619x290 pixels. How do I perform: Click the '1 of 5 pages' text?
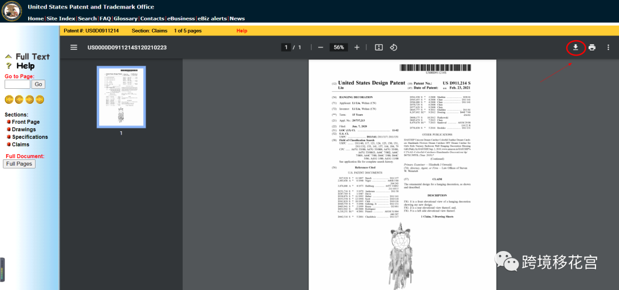(187, 31)
